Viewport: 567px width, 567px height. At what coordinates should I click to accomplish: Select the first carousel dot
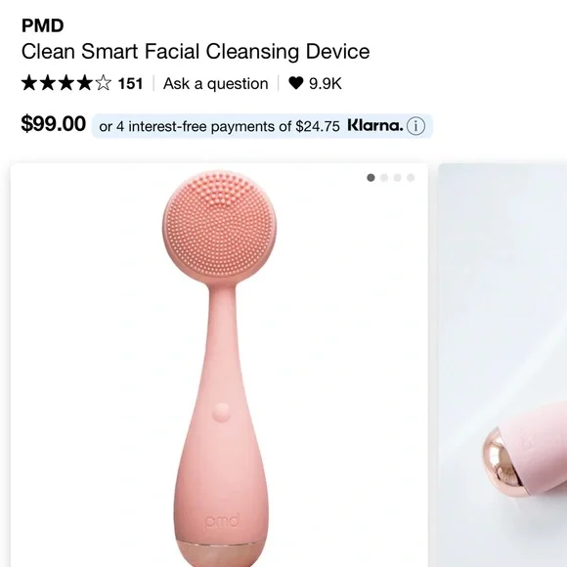point(371,178)
